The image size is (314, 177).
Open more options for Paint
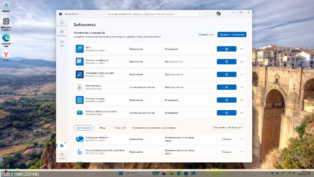click(x=242, y=49)
